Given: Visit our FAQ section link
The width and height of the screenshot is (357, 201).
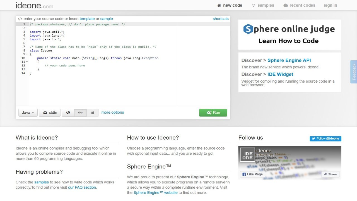Looking at the screenshot, I should coord(82,187).
